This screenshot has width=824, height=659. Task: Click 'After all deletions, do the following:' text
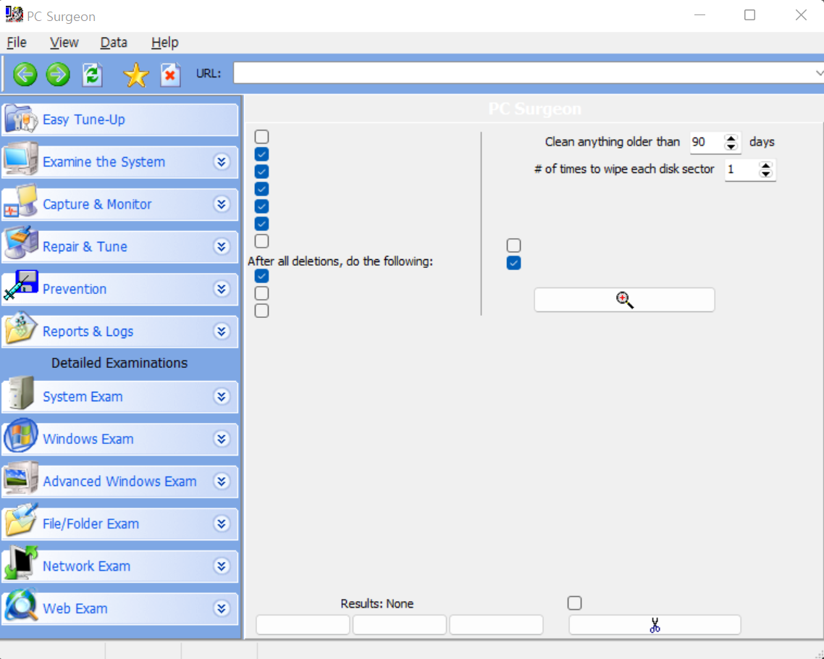[x=340, y=261]
